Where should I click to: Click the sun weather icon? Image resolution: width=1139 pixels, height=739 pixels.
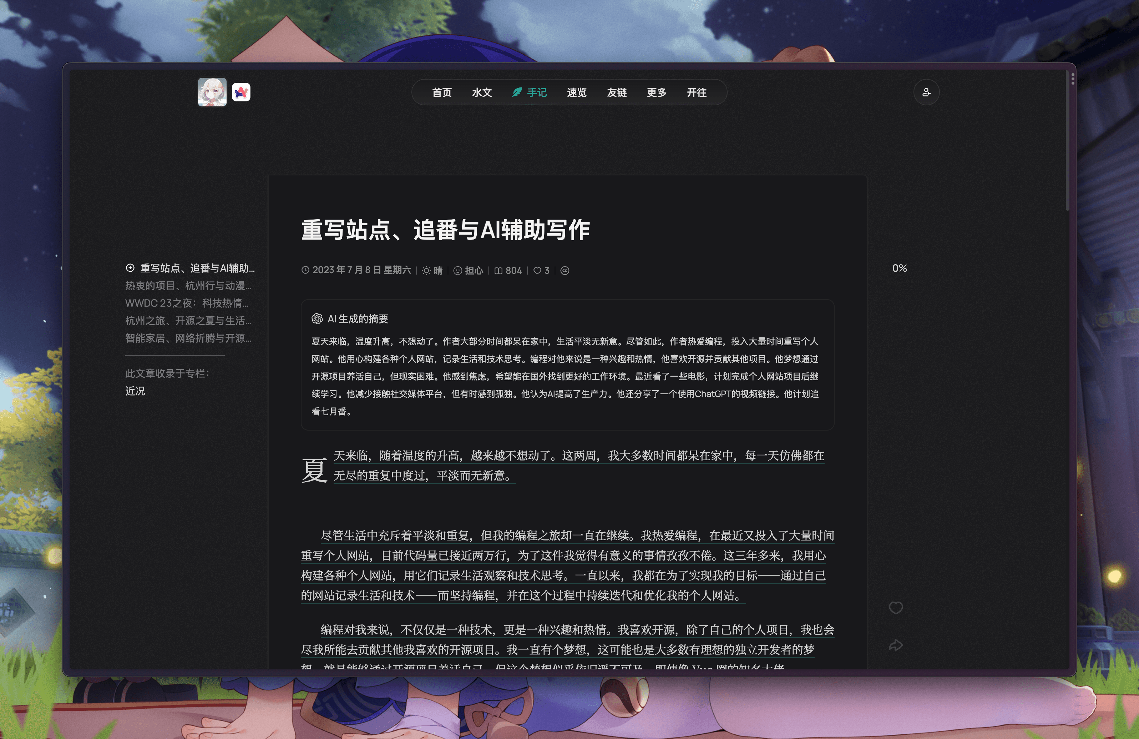(x=426, y=271)
